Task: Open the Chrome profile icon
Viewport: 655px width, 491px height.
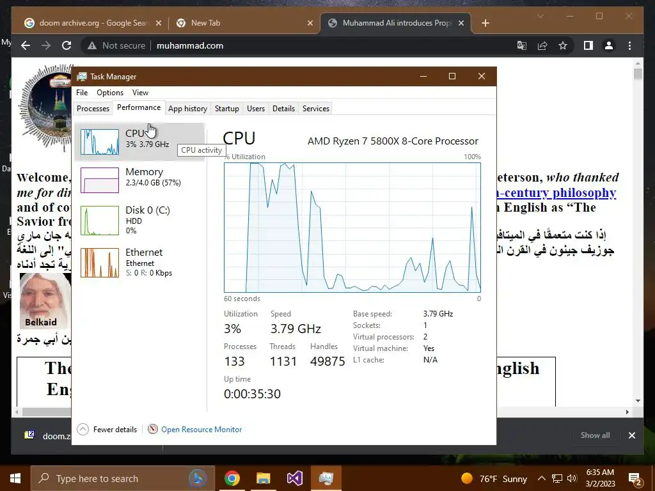Action: [609, 45]
